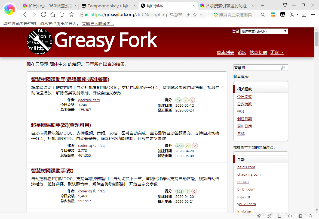The image size is (319, 219).
Task: Open 站点帮助 in site navigation
Action: [258, 53]
